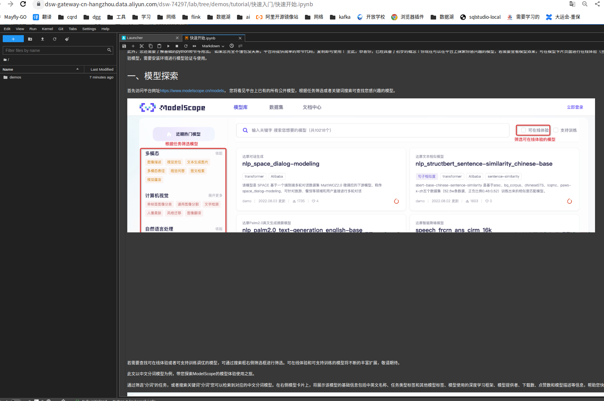The image size is (604, 401).
Task: Refresh the file browser list
Action: coord(55,39)
